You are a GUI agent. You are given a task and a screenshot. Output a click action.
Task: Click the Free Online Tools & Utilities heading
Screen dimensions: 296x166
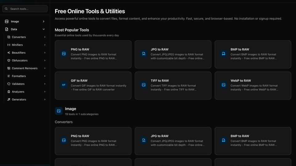90,11
